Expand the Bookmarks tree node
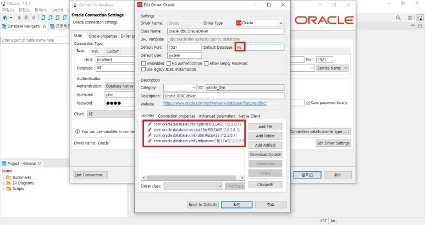This screenshot has height=225, width=425. tap(3, 178)
